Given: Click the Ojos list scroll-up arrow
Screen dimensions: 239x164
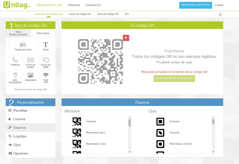Looking at the screenshot, I should tap(213, 118).
